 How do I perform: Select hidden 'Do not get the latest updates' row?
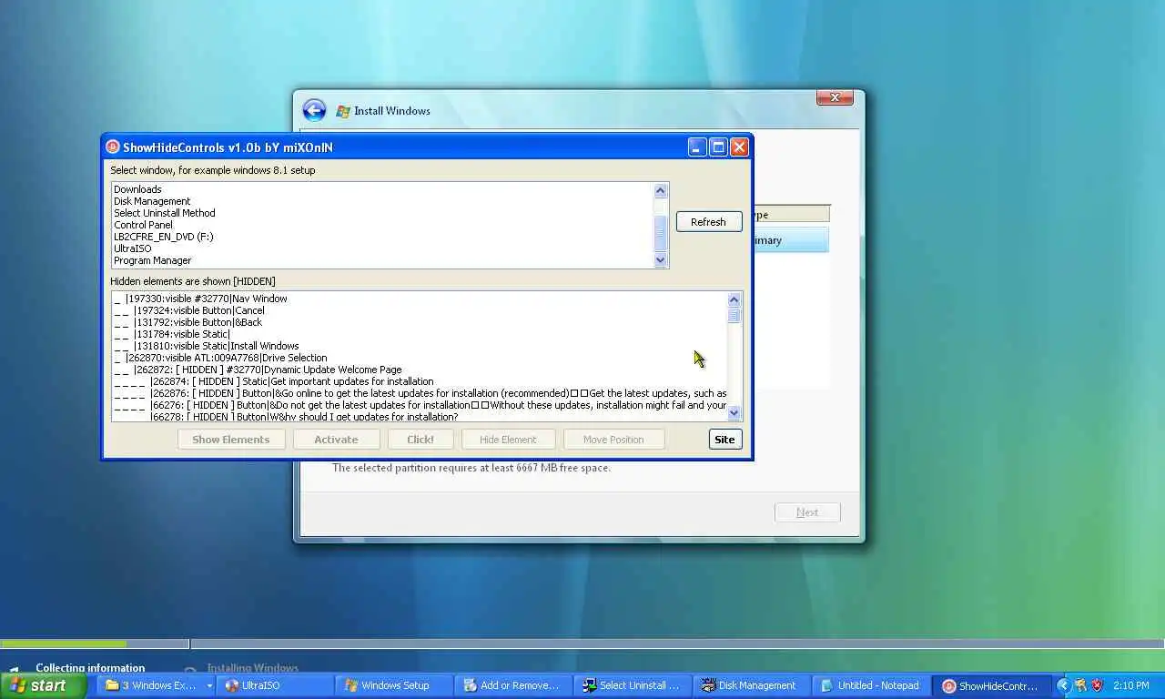click(420, 405)
